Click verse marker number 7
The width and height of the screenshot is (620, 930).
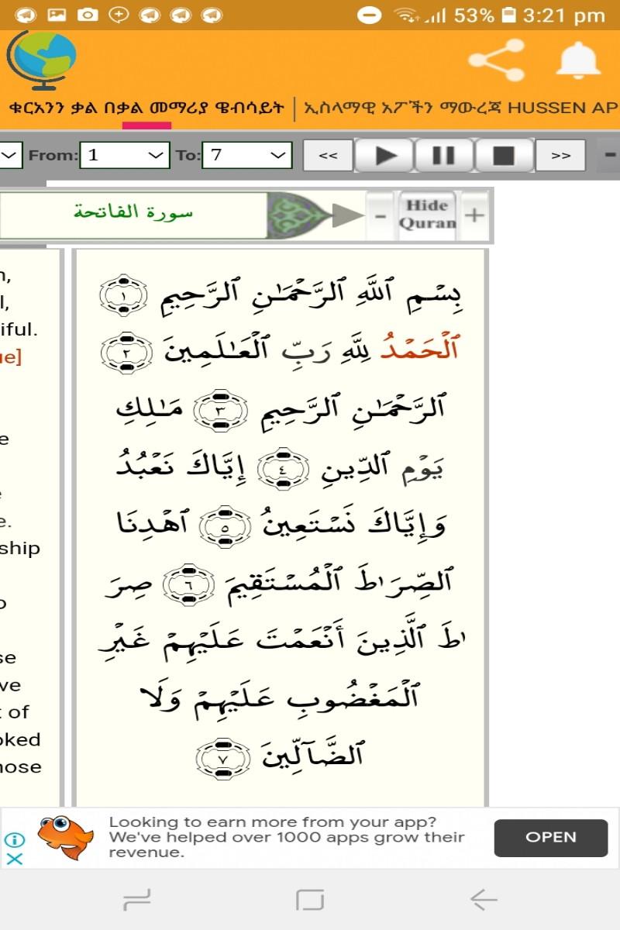pos(222,758)
